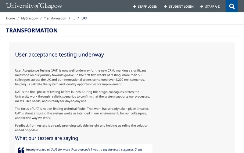Click the arrow icon beside Student Login
Screen dimensions: 244x153
165,6
